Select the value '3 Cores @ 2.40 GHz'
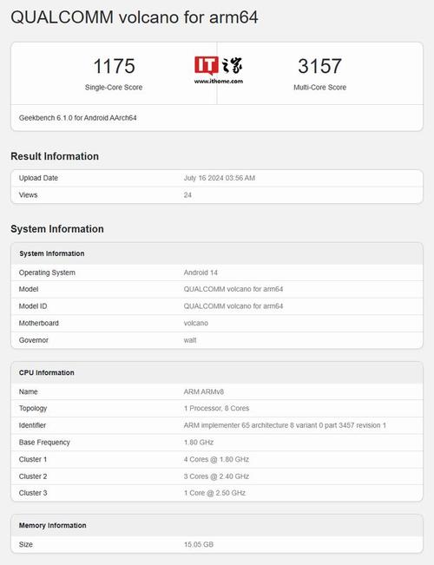This screenshot has height=565, width=434. pos(216,476)
